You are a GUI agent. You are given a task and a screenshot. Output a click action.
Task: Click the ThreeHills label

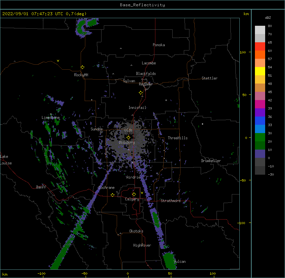tap(178, 138)
